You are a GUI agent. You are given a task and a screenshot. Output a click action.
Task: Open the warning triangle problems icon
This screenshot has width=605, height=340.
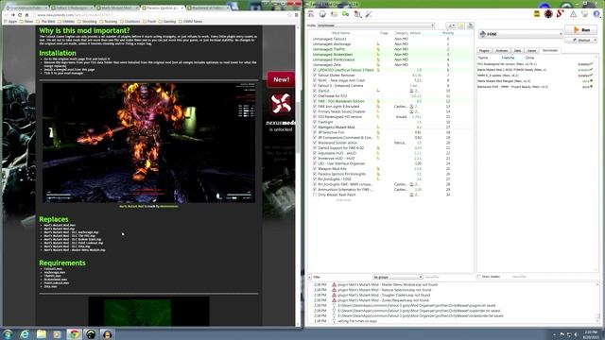[x=574, y=14]
